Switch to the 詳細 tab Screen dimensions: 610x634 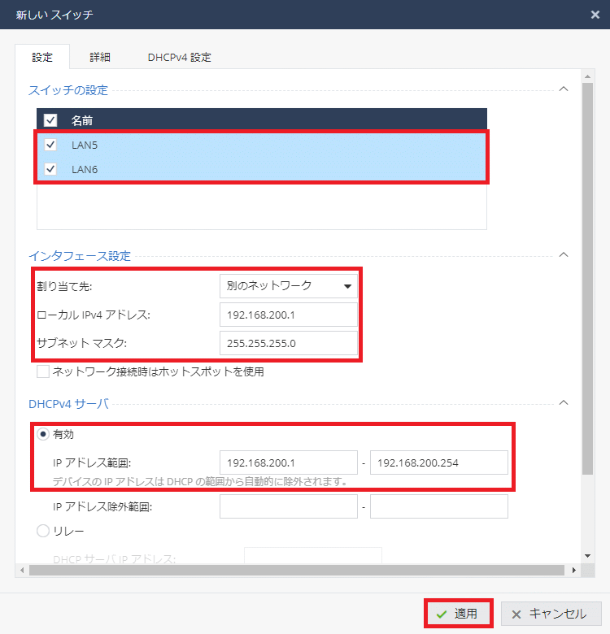100,57
